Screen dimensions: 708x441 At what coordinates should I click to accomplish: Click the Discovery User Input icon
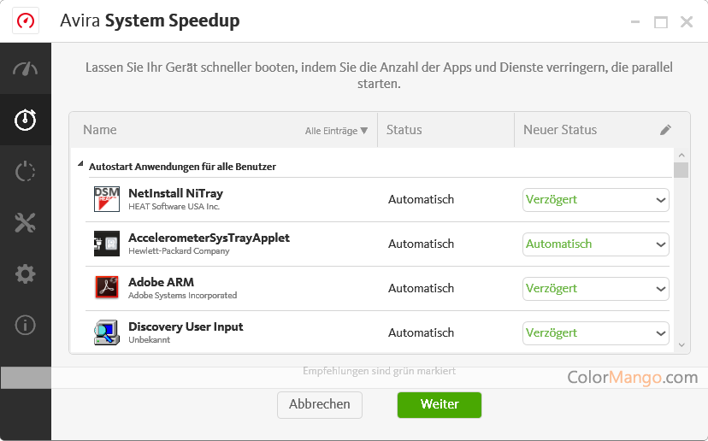pos(107,332)
